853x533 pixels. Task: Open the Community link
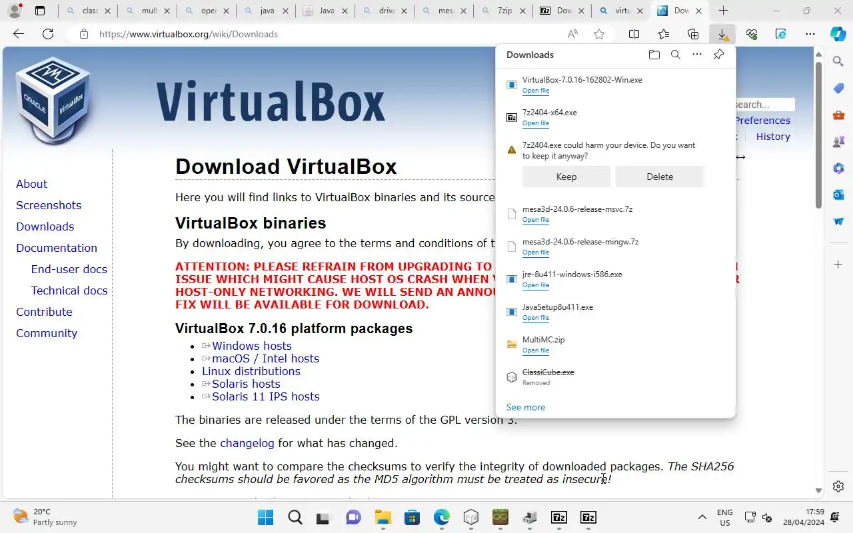pyautogui.click(x=47, y=333)
